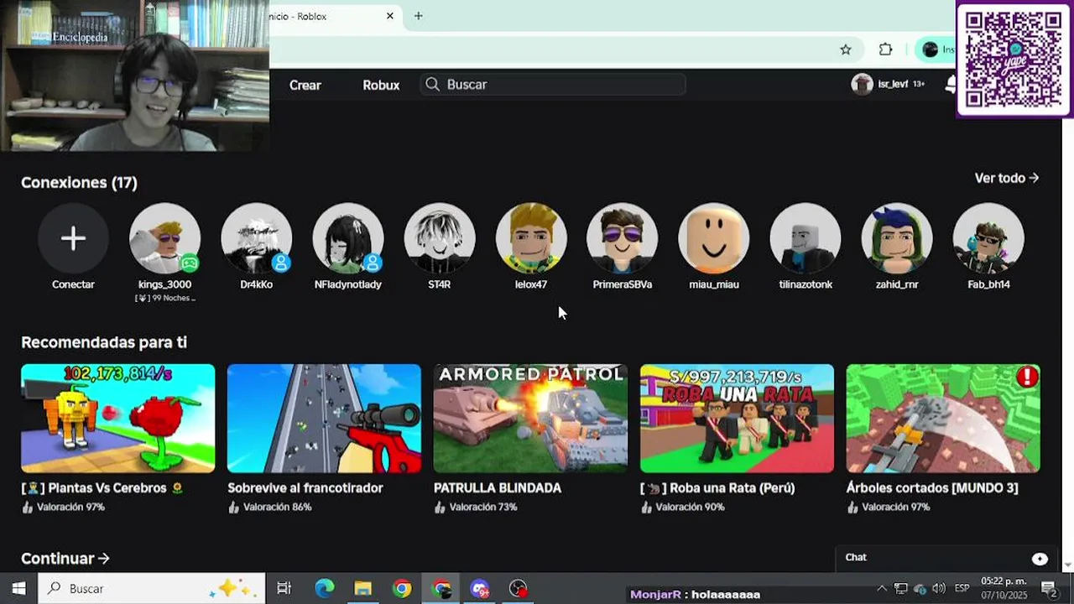Close the Inicio - Roblox tab
The image size is (1074, 604).
tap(390, 16)
